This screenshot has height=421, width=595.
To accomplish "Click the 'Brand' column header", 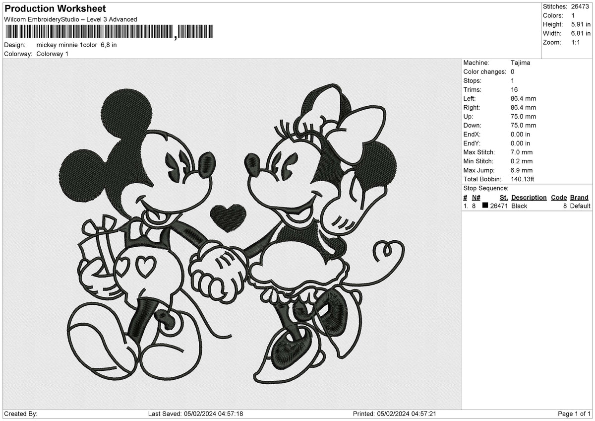I will 579,197.
